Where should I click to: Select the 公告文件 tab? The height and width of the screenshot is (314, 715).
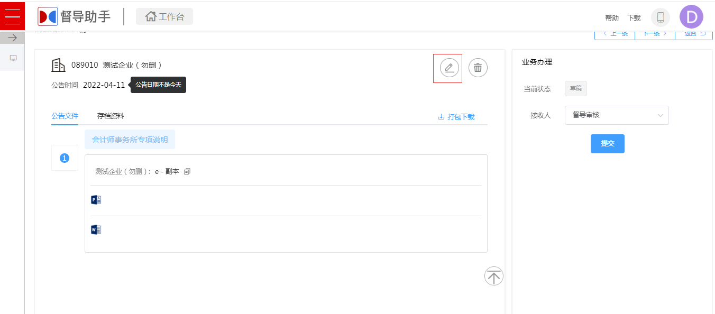[65, 116]
